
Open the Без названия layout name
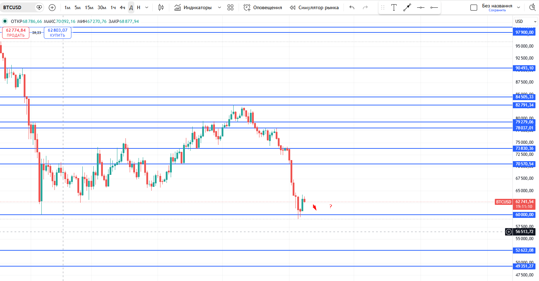497,6
